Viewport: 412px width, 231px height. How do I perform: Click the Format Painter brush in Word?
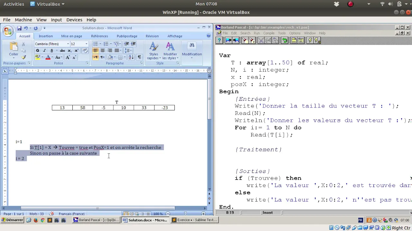coord(23,57)
